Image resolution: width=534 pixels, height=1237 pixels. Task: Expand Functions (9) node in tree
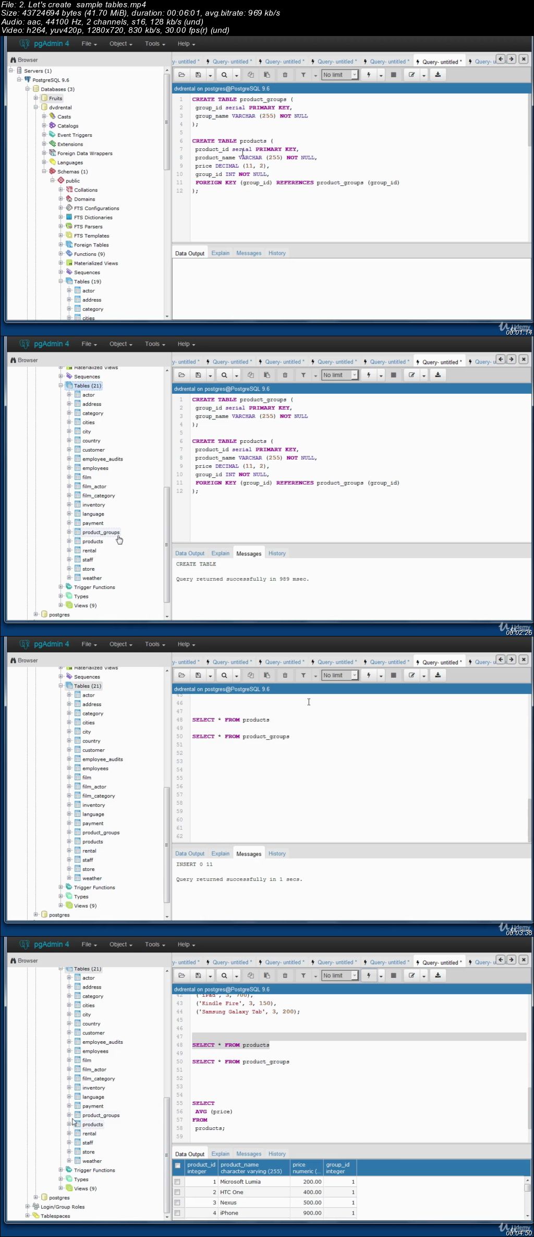(60, 254)
